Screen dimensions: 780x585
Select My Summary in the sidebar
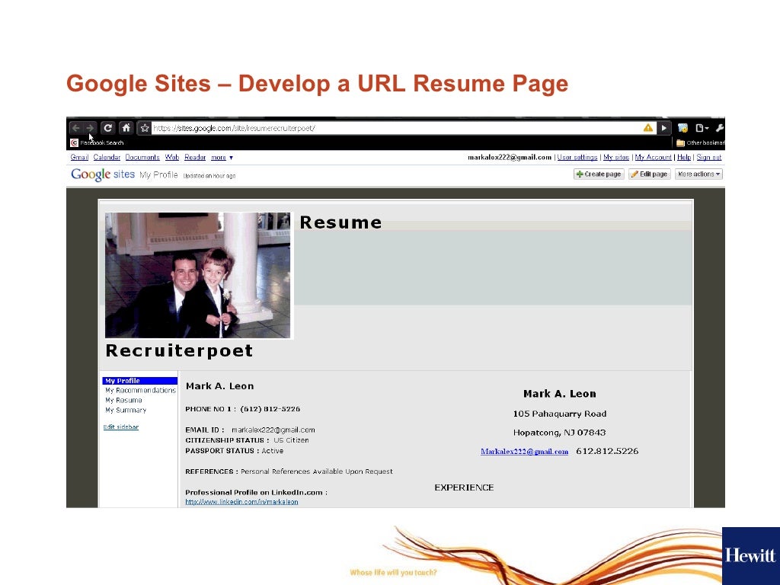[x=126, y=411]
